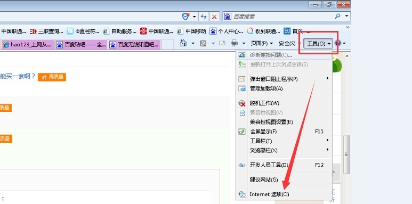Toggle 兼容性视图(V) option
412x204 pixels.
(x=284, y=112)
